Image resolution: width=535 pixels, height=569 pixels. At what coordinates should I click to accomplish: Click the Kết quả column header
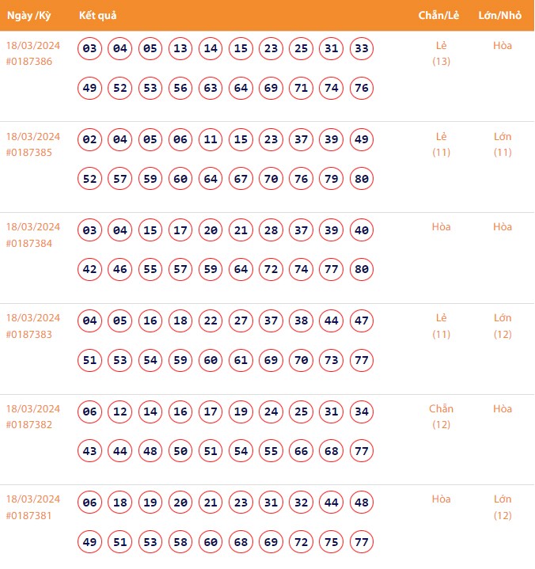coord(98,16)
